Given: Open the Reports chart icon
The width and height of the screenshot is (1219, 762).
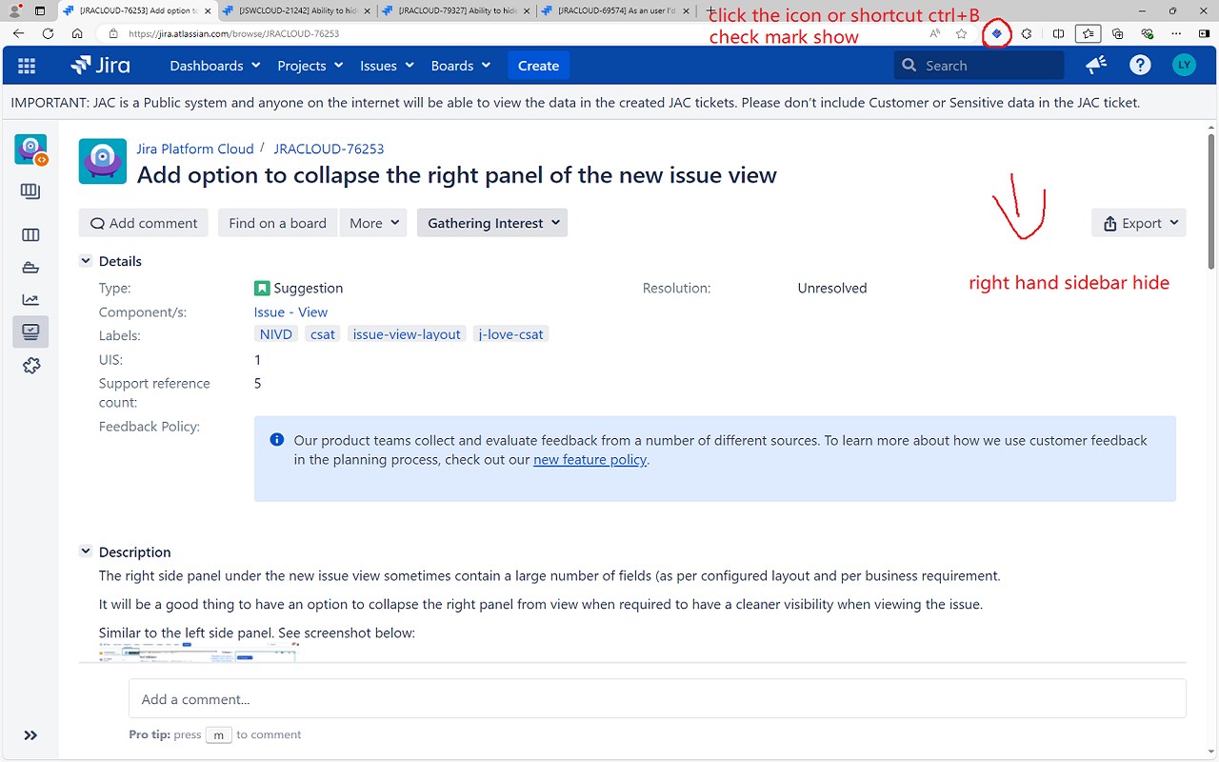Looking at the screenshot, I should pyautogui.click(x=30, y=300).
